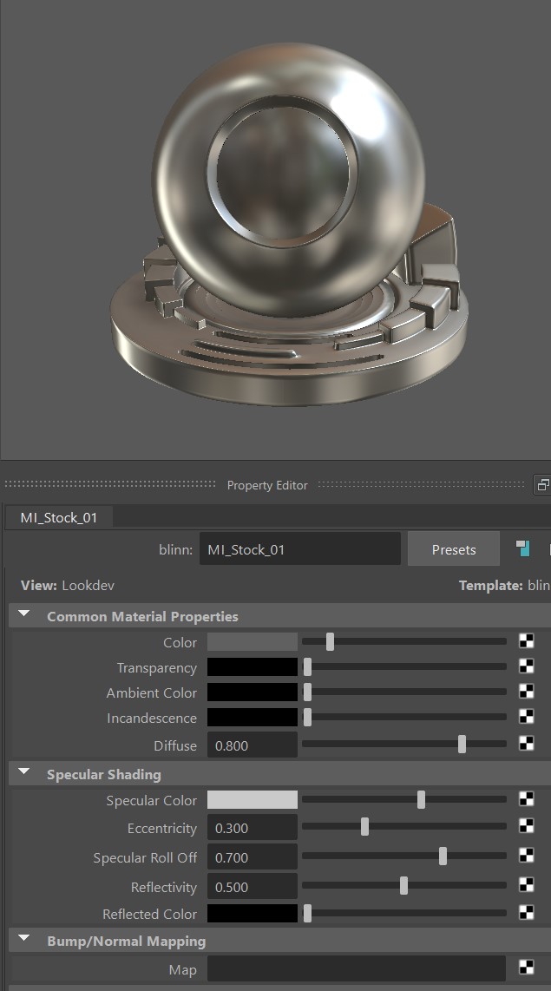Click the Incandescence slider handle

(307, 718)
